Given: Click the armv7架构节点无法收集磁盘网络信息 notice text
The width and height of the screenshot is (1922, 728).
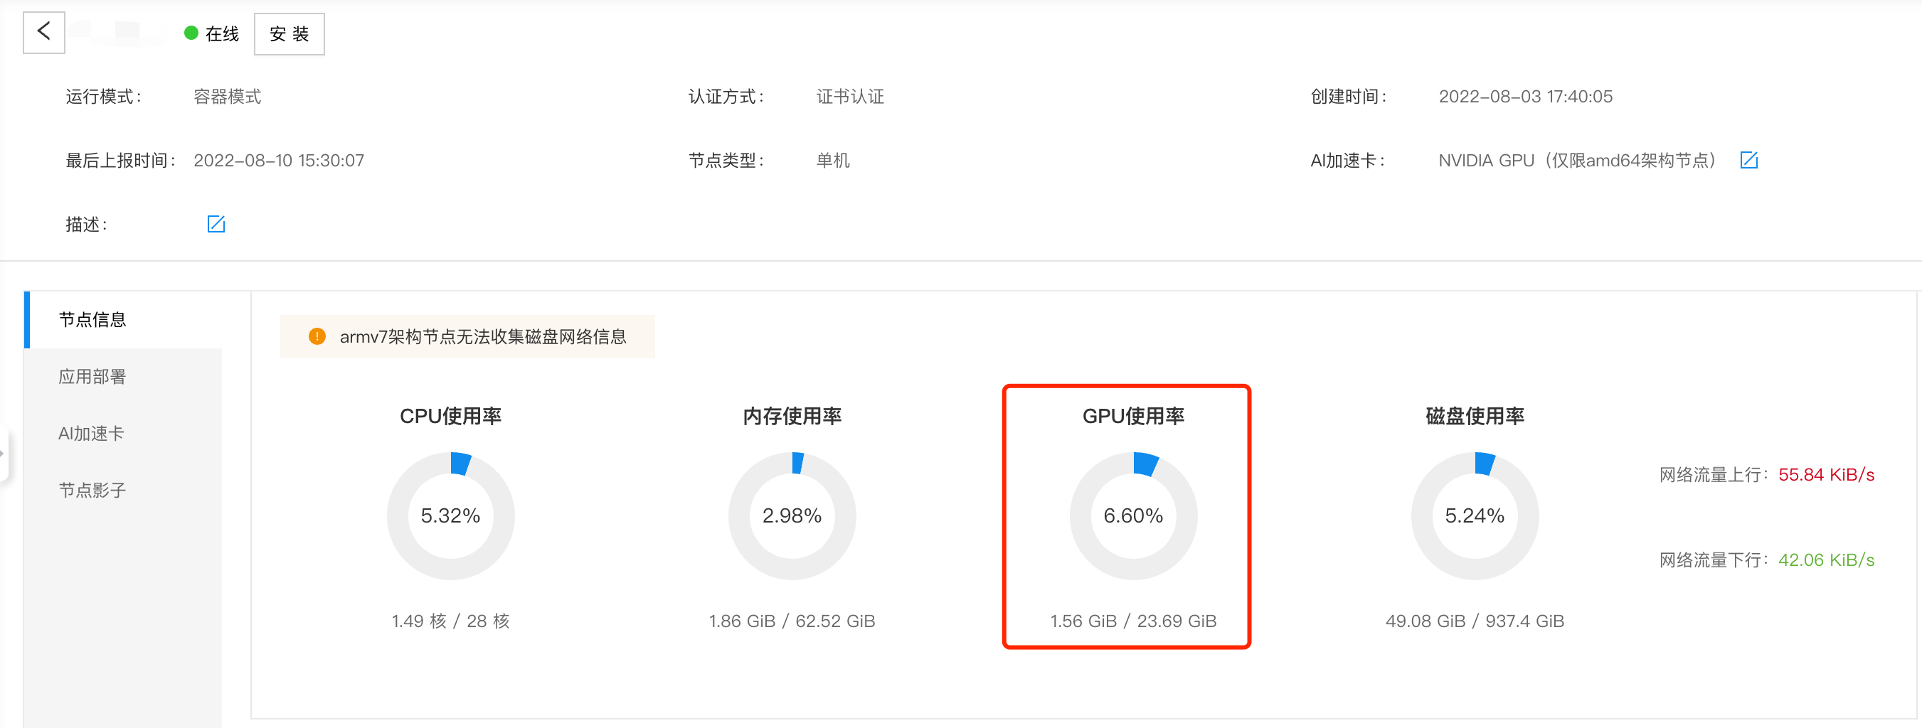Looking at the screenshot, I should tap(483, 336).
